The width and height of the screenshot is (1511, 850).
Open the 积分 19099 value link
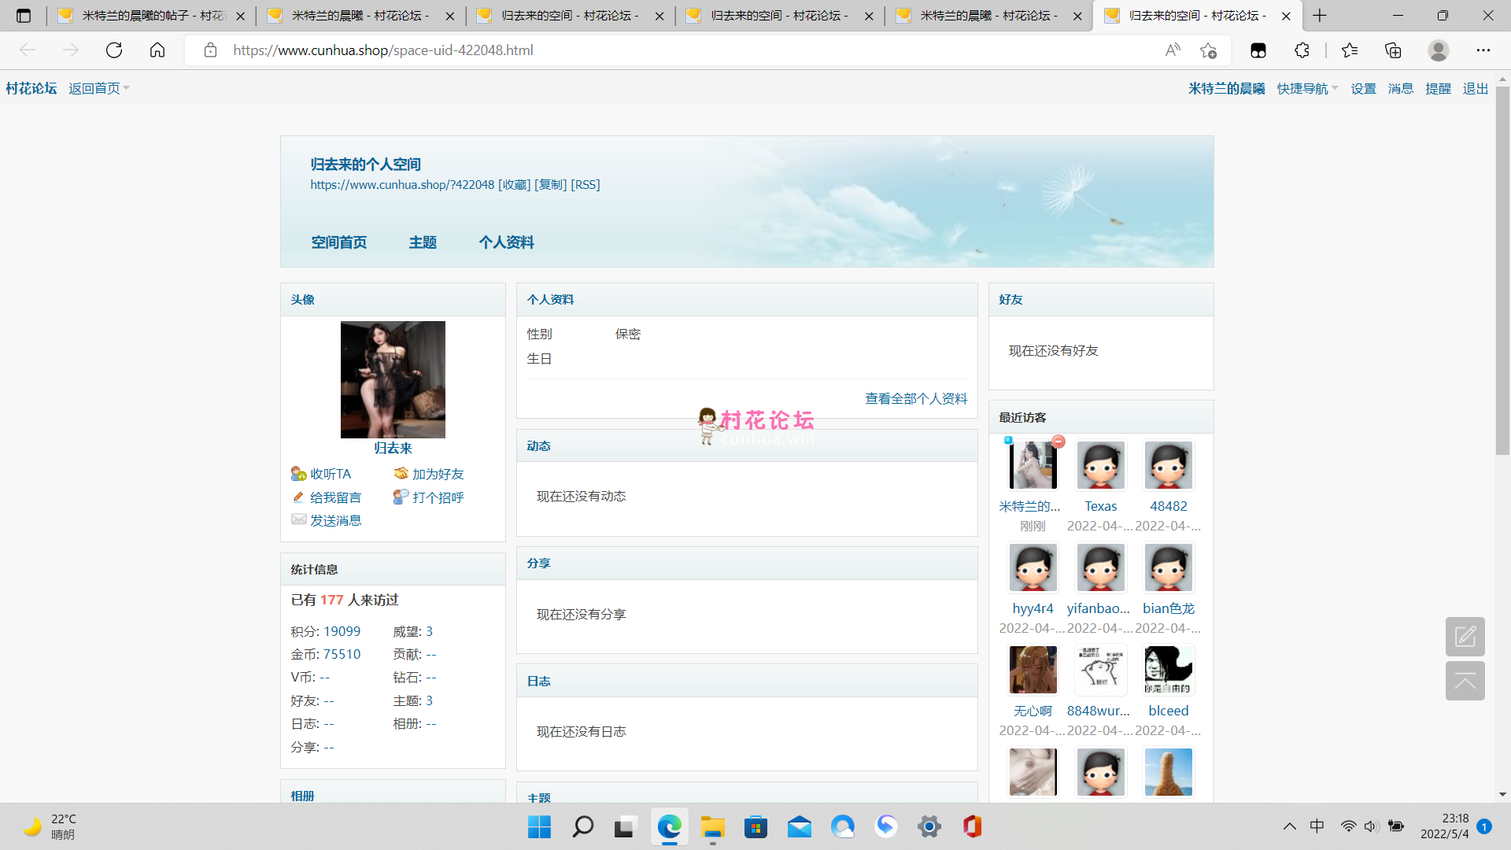tap(342, 631)
